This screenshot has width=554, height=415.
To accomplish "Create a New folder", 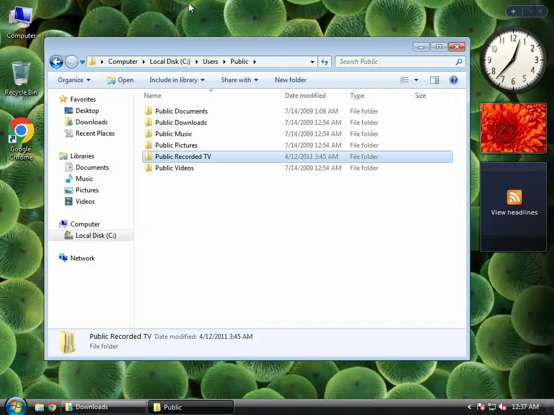I will click(291, 80).
